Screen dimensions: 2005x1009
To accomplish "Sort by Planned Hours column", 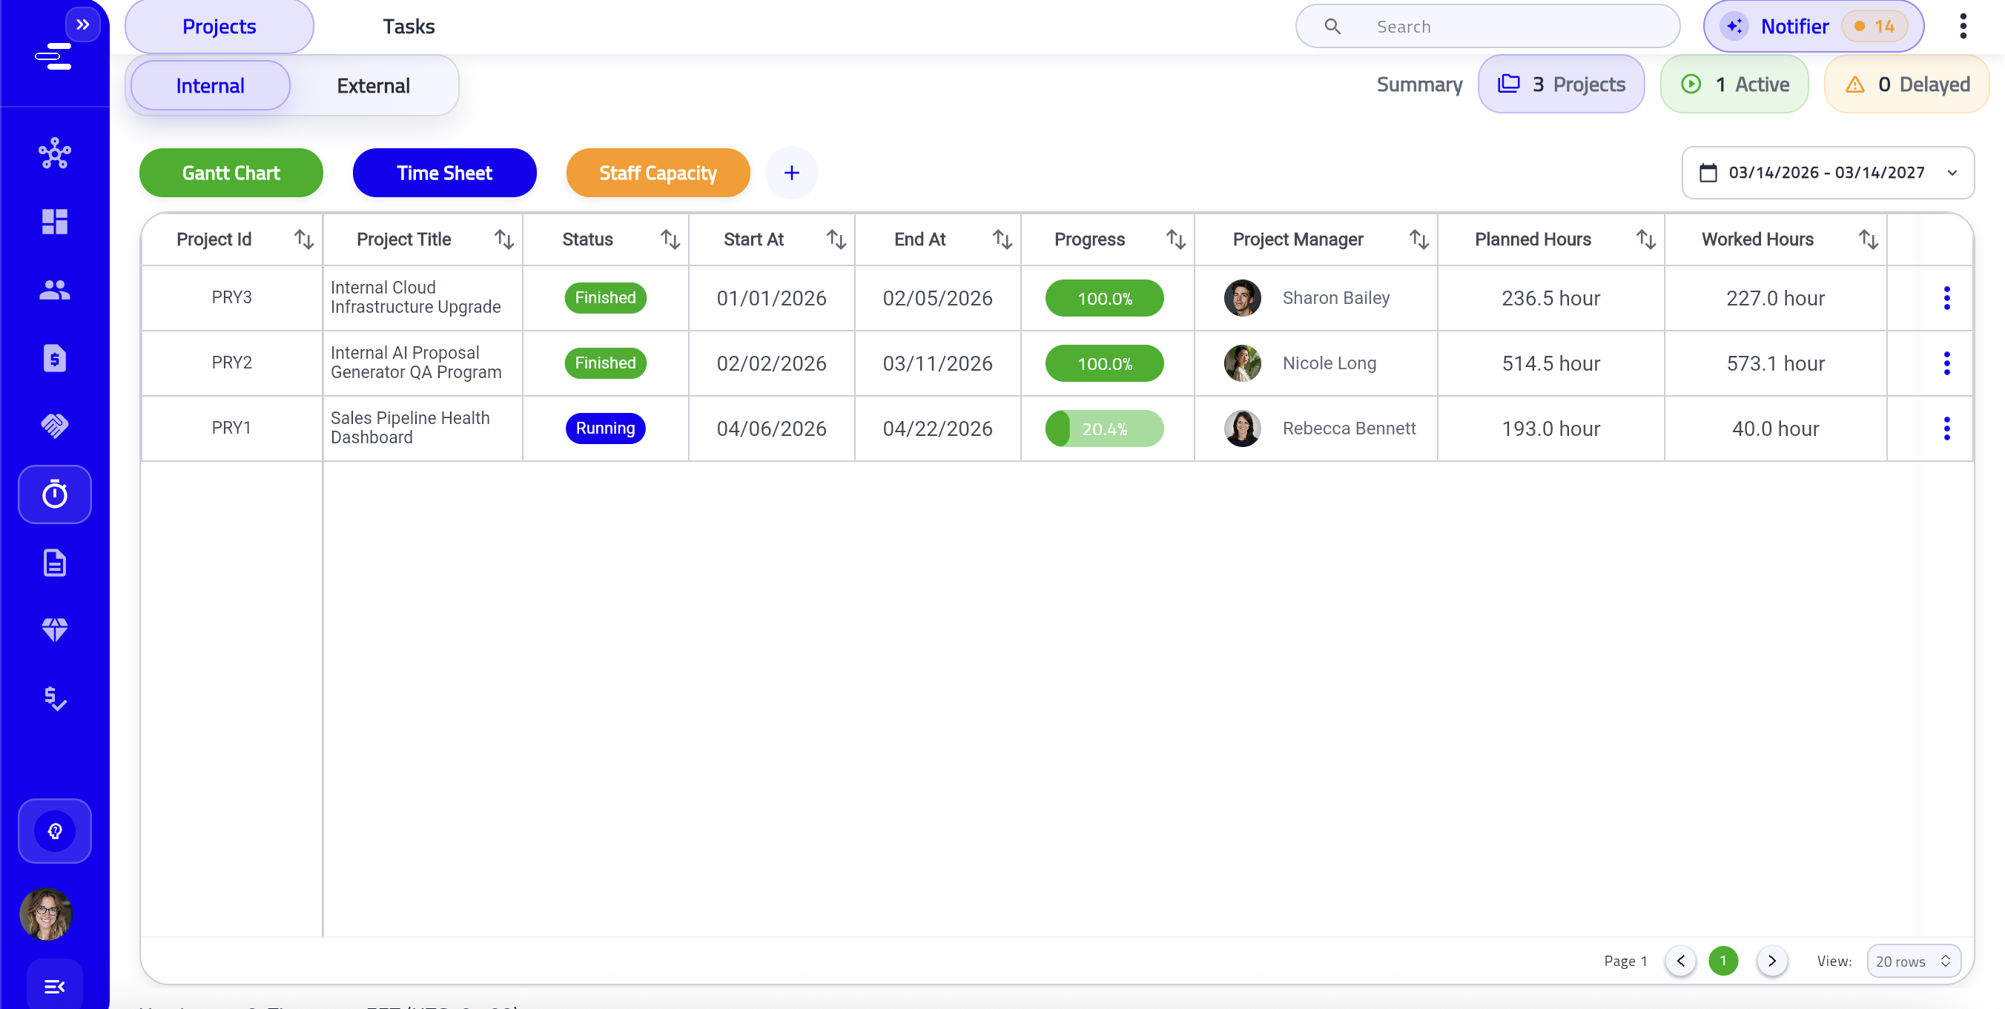I will [x=1645, y=239].
